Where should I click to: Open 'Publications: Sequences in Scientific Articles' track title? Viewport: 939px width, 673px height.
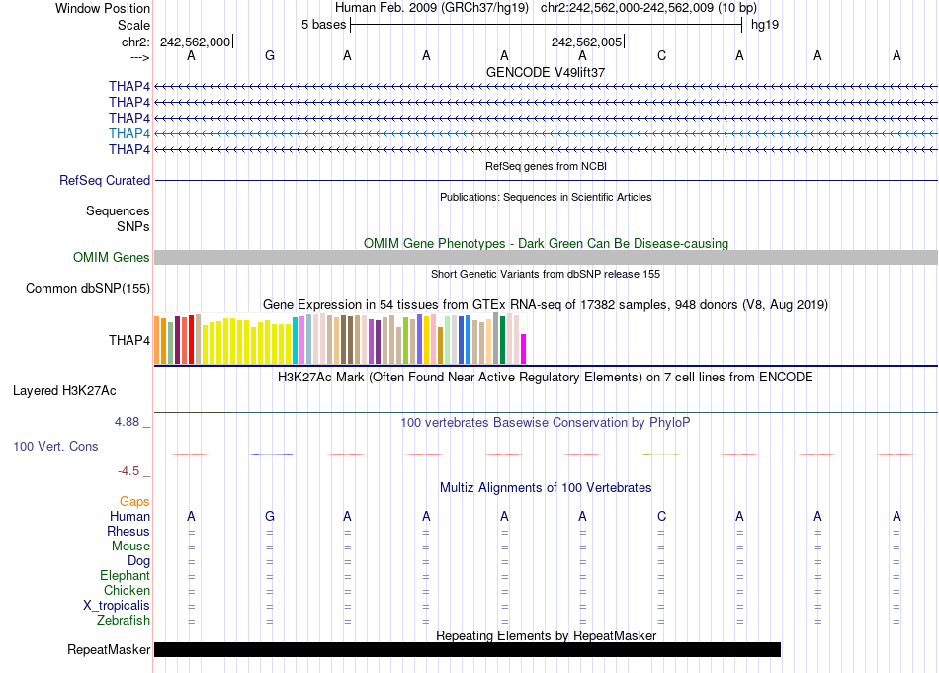point(546,197)
